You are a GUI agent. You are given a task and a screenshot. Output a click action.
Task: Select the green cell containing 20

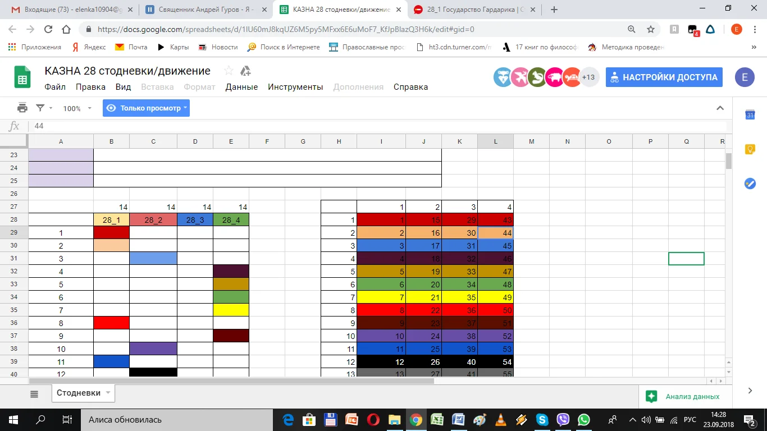click(x=423, y=285)
